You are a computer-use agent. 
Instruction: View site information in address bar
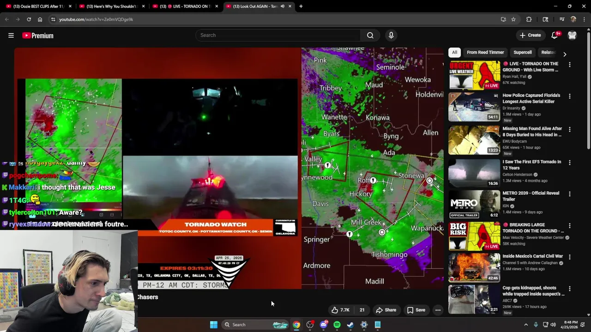[53, 19]
